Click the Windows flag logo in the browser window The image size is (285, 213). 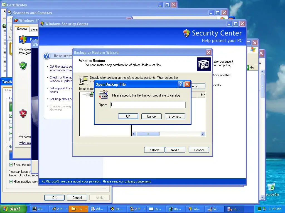[253, 49]
